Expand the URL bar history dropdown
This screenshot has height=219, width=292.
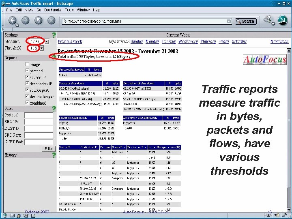pos(229,21)
